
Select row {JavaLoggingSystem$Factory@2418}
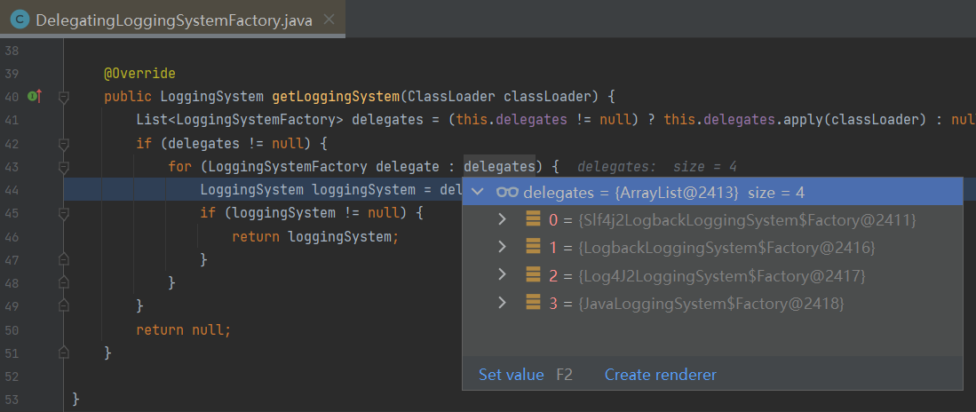click(713, 303)
